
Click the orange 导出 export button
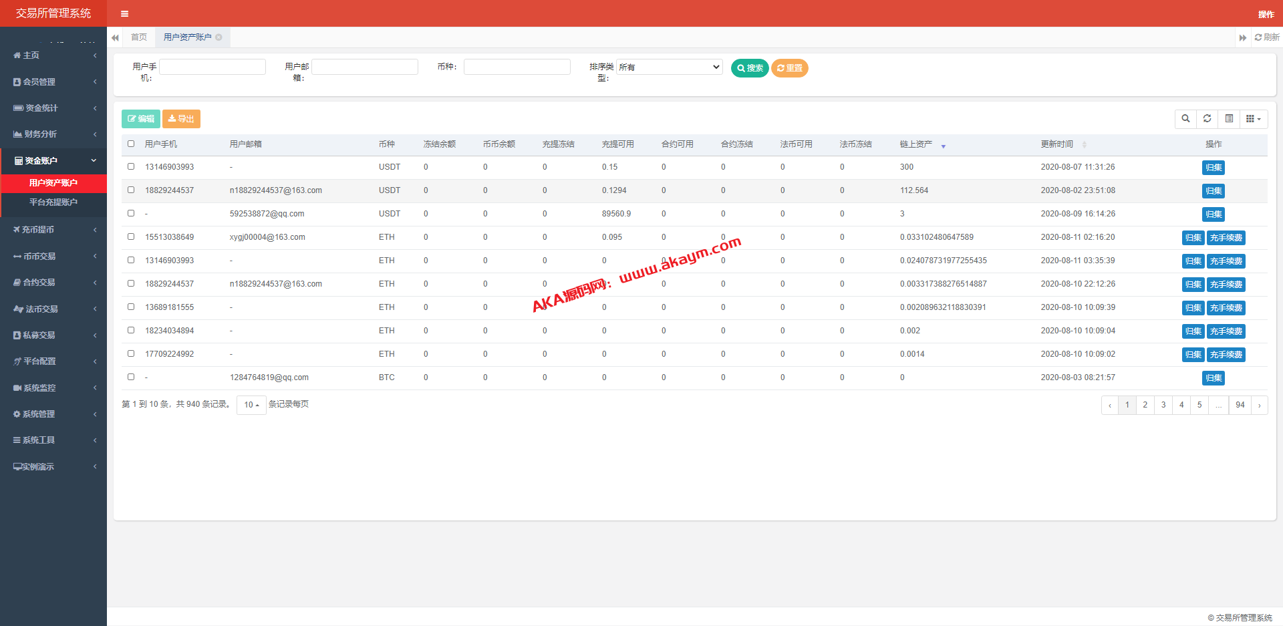[181, 119]
